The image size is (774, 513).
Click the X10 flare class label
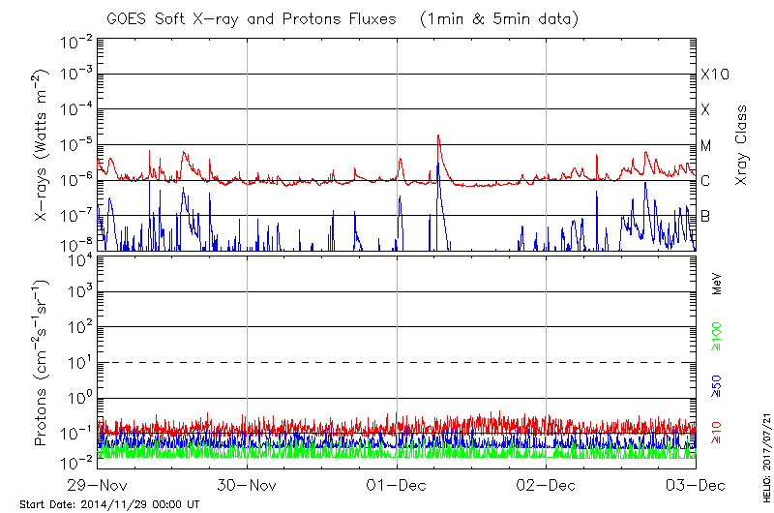point(714,75)
